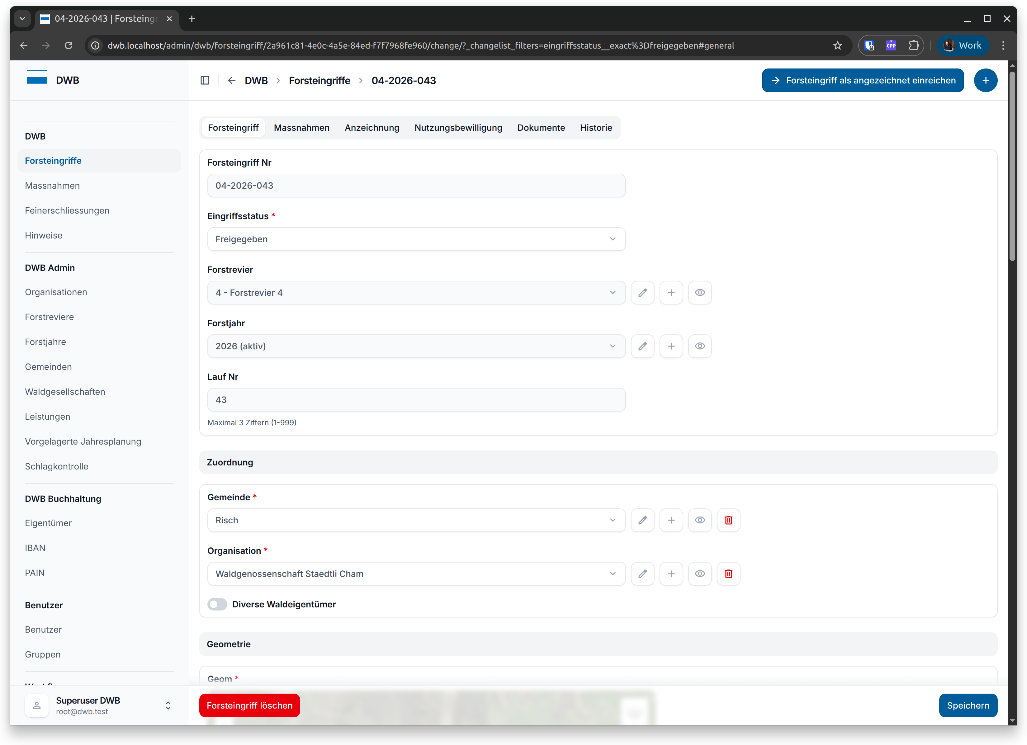Viewport: 1027px width, 745px height.
Task: View the selected Forstrevier via eye icon
Action: 700,292
